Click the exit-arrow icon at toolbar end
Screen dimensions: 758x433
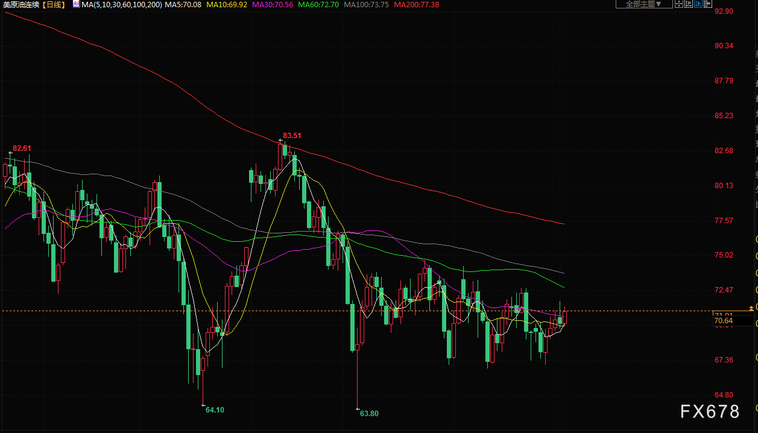point(708,4)
